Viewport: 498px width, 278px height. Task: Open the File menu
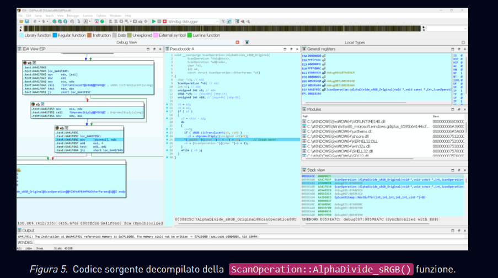tap(20, 15)
